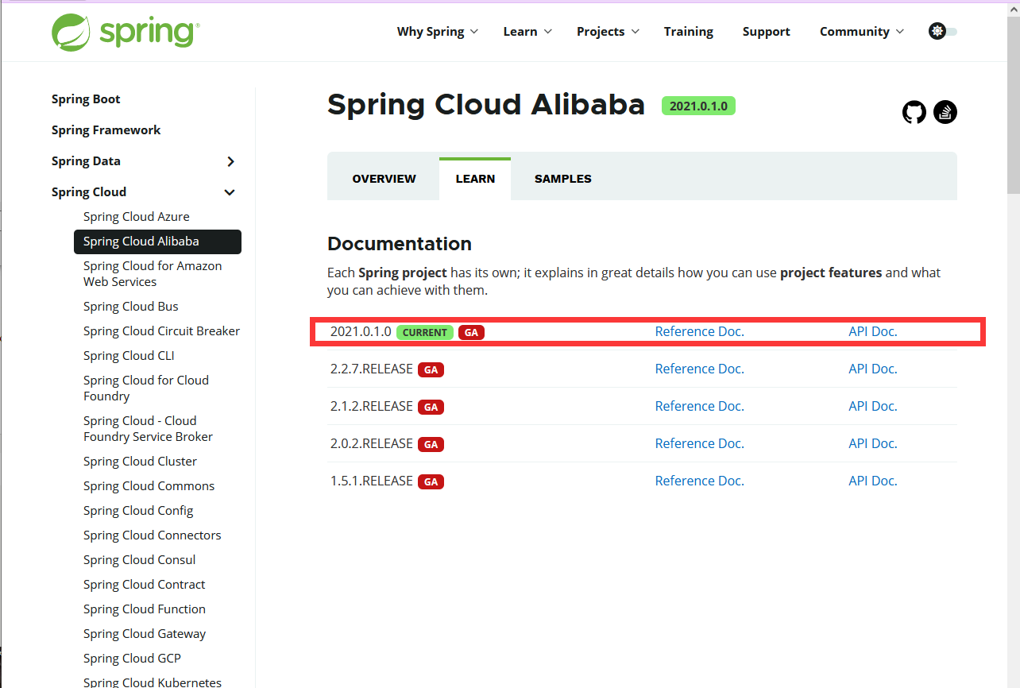Select Spring Cloud Azure in sidebar

(x=137, y=217)
